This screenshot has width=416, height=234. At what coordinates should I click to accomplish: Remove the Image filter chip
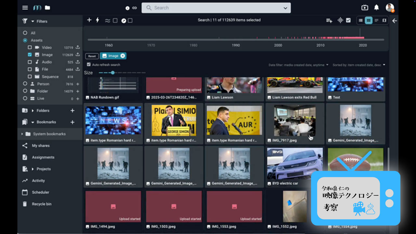123,56
